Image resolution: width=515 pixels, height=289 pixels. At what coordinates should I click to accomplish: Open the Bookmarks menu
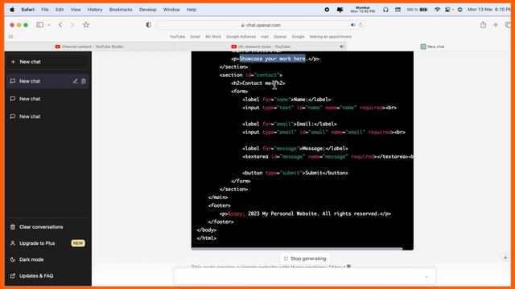[x=121, y=10]
